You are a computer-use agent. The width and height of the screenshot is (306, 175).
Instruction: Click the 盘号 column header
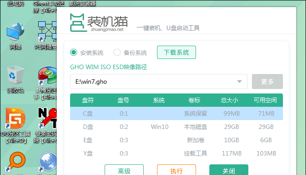click(123, 100)
